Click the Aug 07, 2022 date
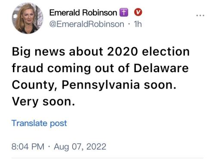This screenshot has width=215, height=163. pyautogui.click(x=80, y=147)
